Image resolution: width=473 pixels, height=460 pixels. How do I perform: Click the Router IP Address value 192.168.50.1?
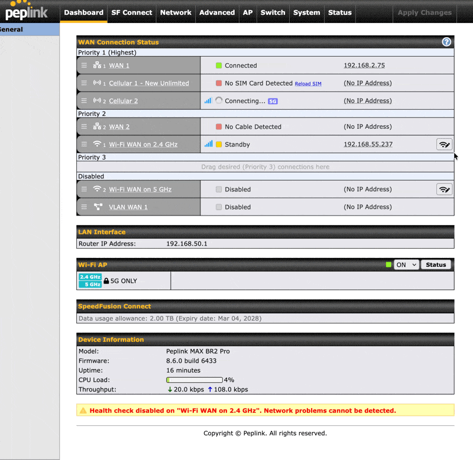click(186, 244)
